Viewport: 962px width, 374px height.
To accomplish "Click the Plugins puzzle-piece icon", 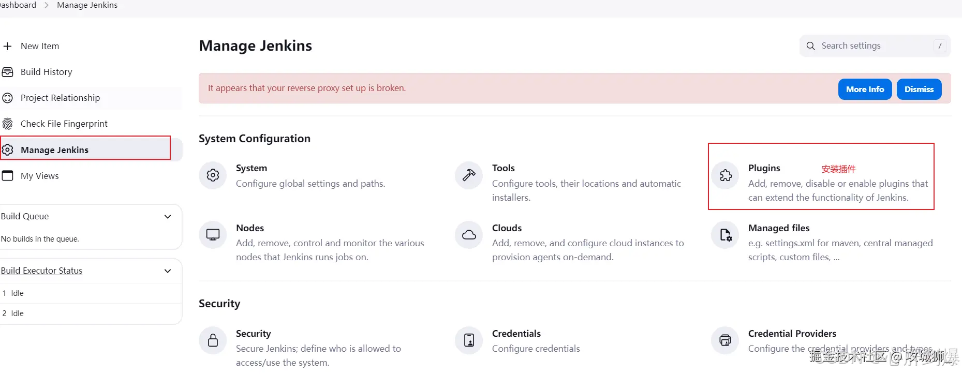I will [x=726, y=175].
